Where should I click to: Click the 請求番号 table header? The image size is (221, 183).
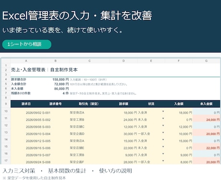[x=56, y=104]
